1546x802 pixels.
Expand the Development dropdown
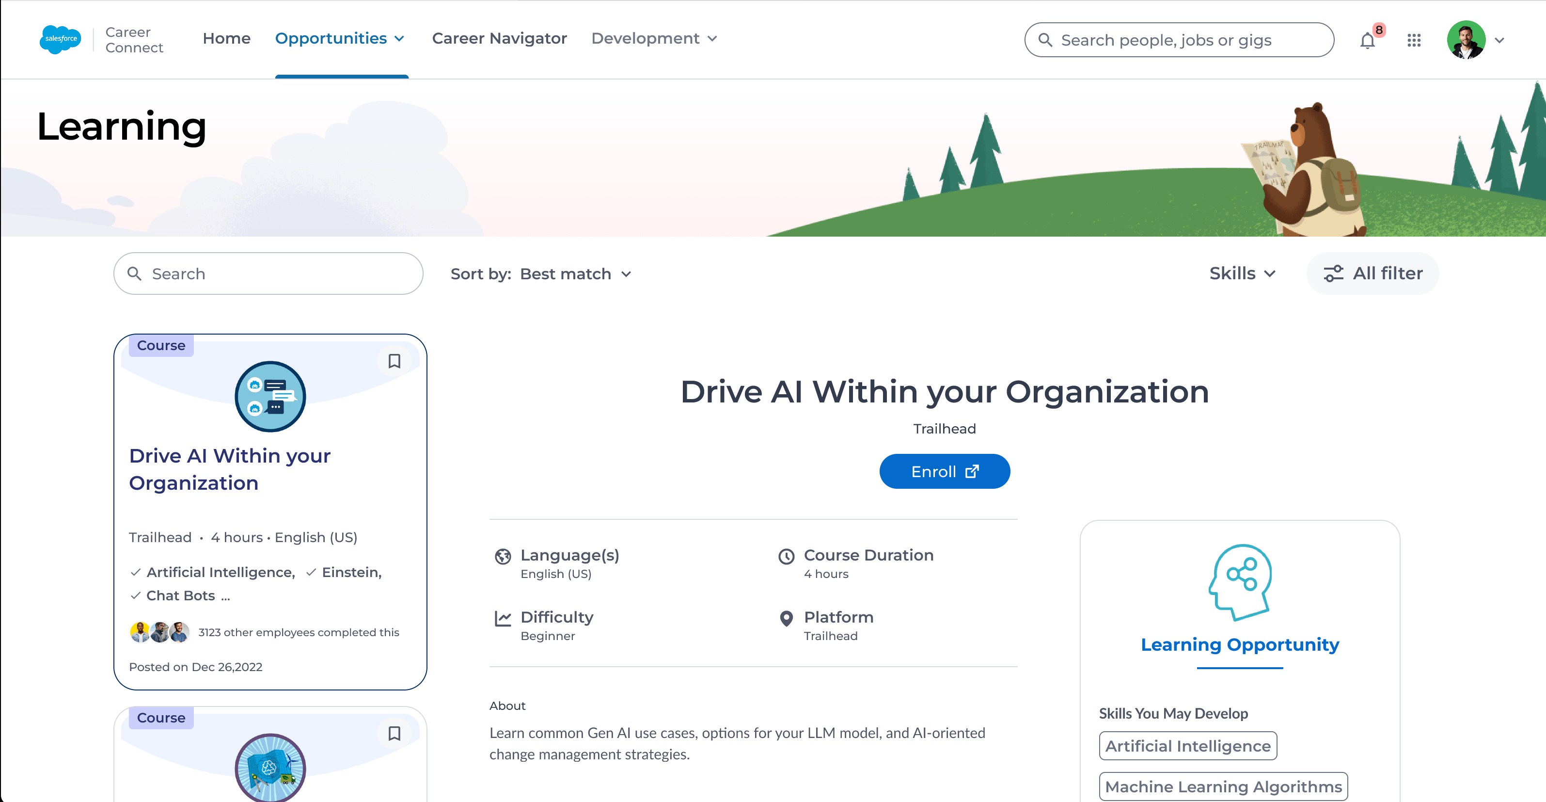click(x=654, y=38)
